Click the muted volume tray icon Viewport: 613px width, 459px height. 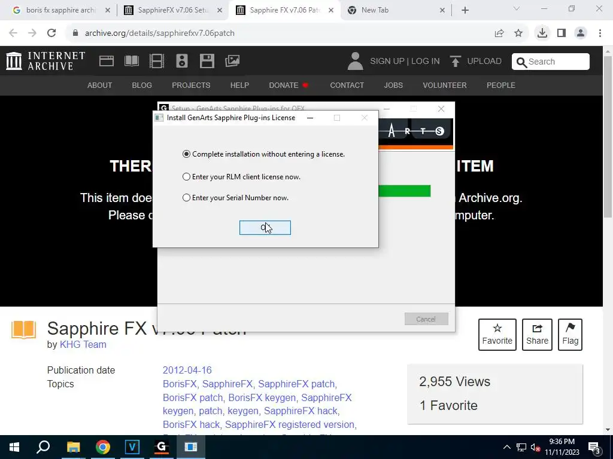pos(536,448)
